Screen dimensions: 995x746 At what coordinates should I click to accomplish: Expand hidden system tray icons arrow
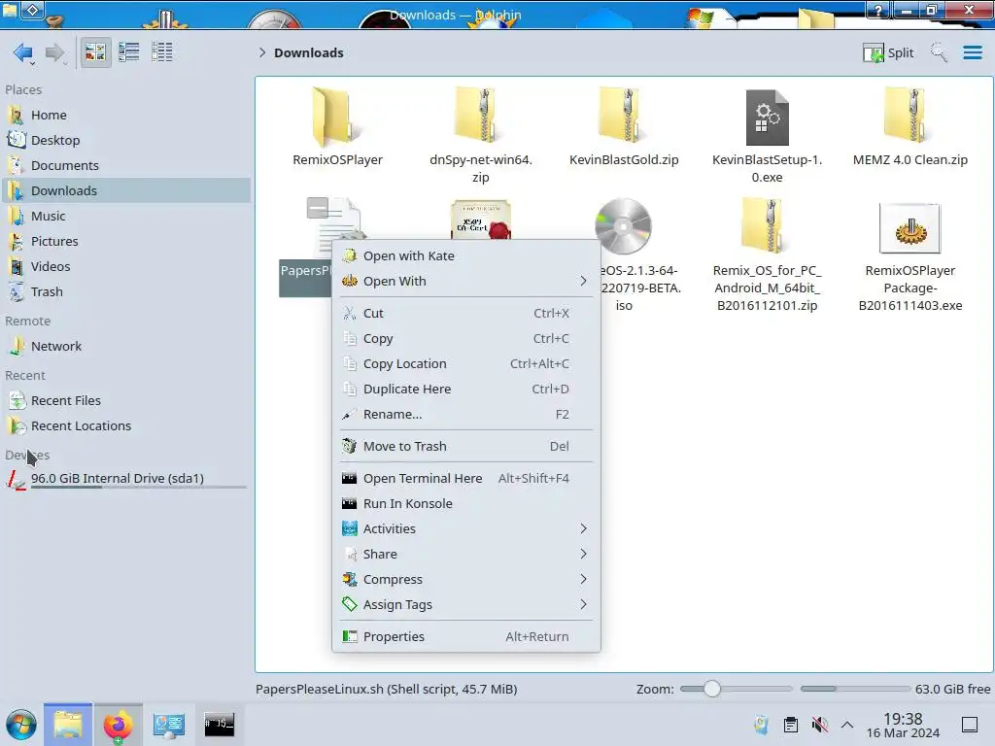coord(847,725)
